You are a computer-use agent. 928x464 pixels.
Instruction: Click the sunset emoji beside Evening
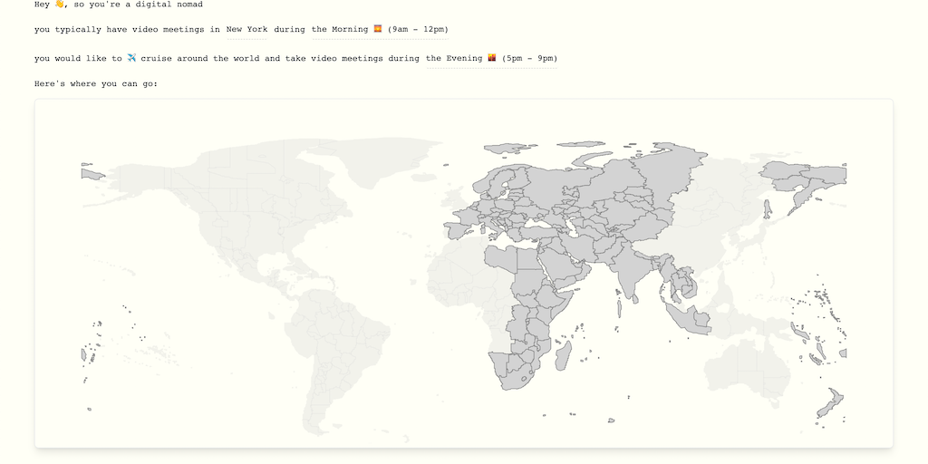(492, 58)
